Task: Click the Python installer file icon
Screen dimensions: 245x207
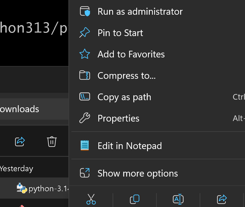Action: coord(22,188)
